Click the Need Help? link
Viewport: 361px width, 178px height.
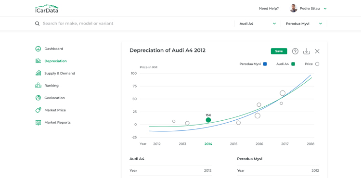coord(269,9)
